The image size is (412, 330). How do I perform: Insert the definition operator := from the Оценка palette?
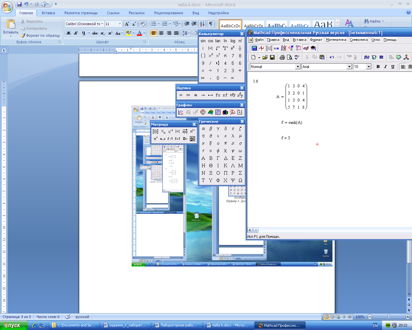pos(188,95)
